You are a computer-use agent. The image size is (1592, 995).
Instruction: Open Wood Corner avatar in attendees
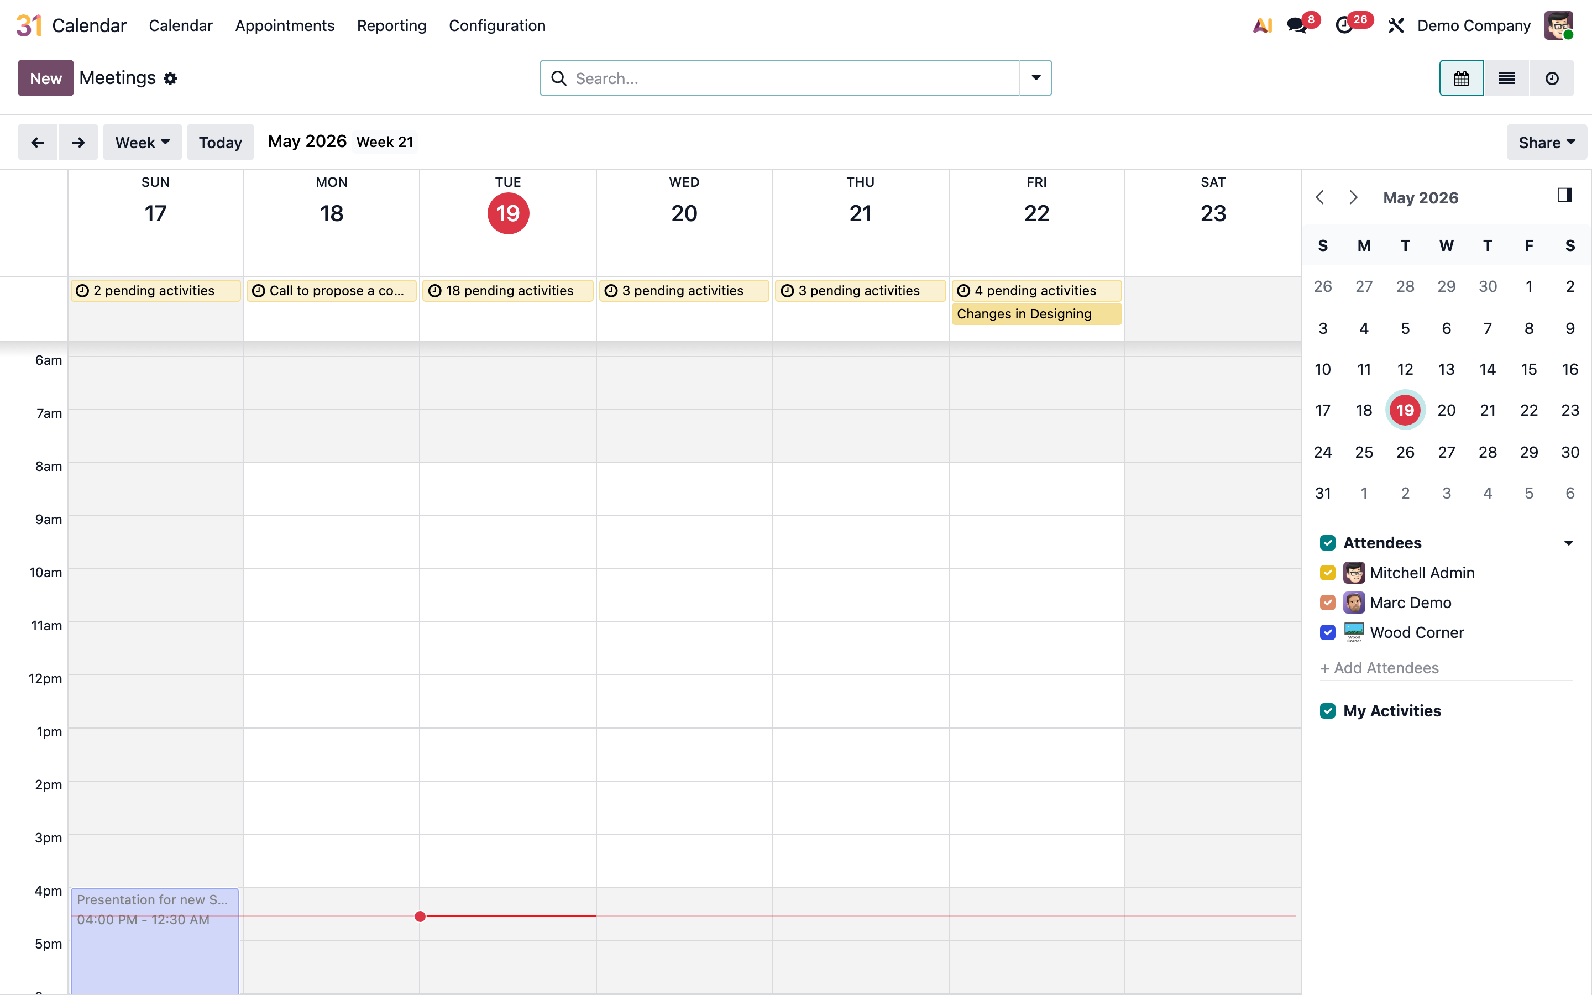coord(1354,632)
